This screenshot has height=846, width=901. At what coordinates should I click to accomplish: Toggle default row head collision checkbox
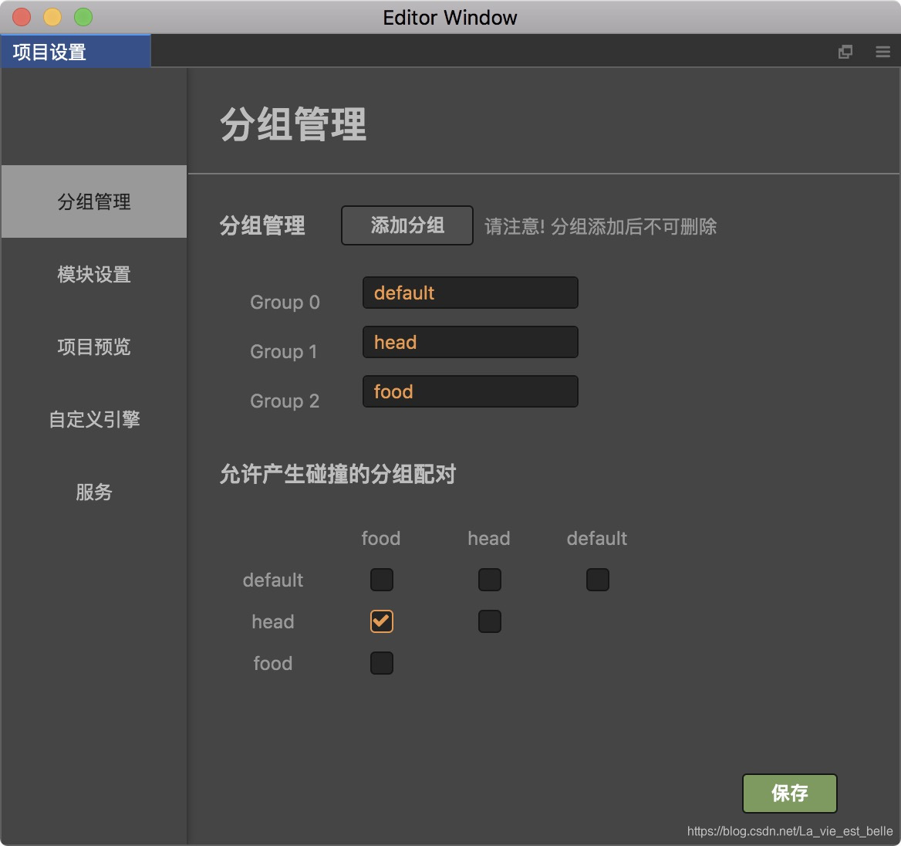pyautogui.click(x=490, y=580)
